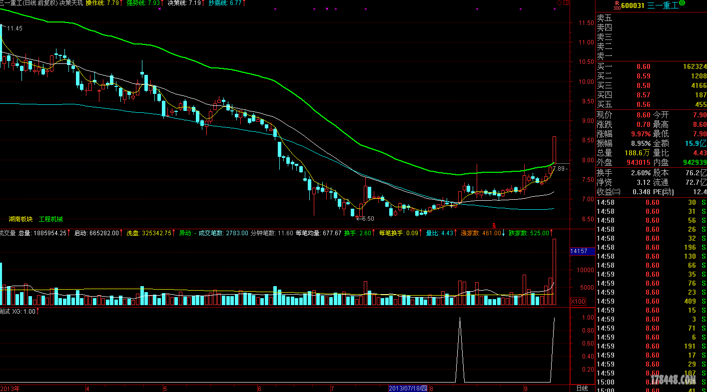Screen dimensions: 707x392
Task: Open the 工程机械 industry link
Action: 51,219
